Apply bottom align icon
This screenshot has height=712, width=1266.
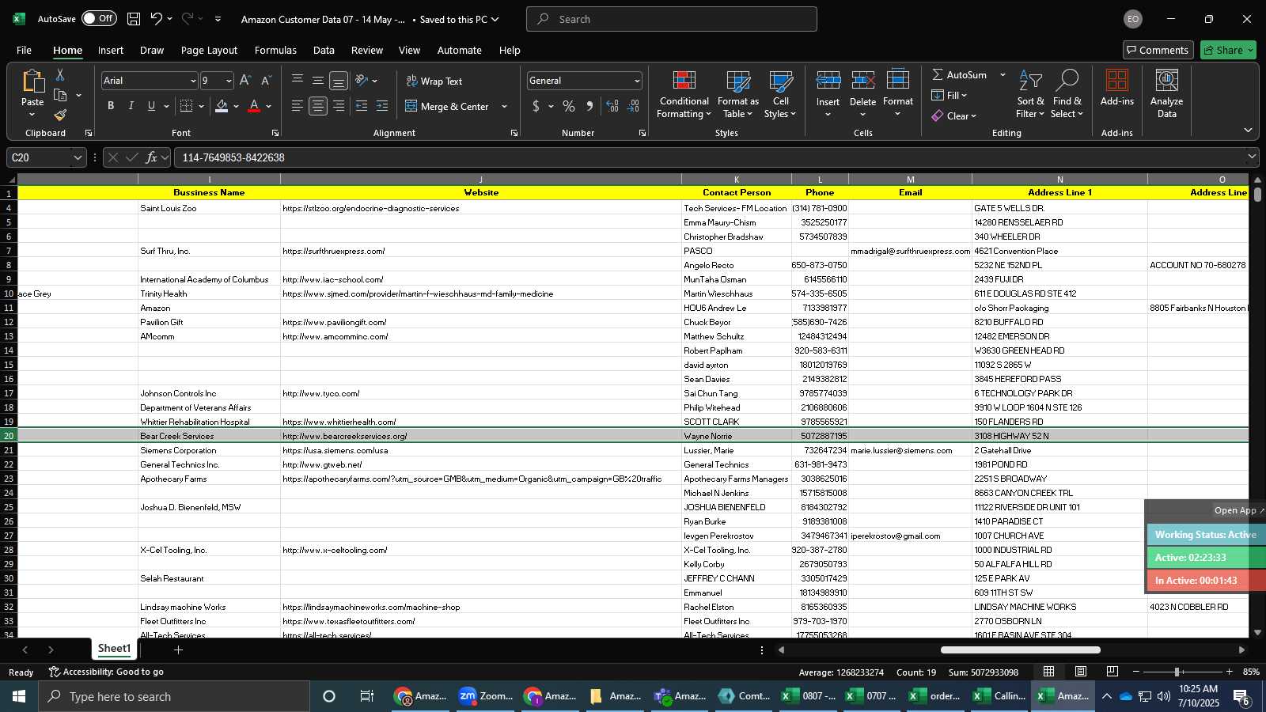pos(339,81)
